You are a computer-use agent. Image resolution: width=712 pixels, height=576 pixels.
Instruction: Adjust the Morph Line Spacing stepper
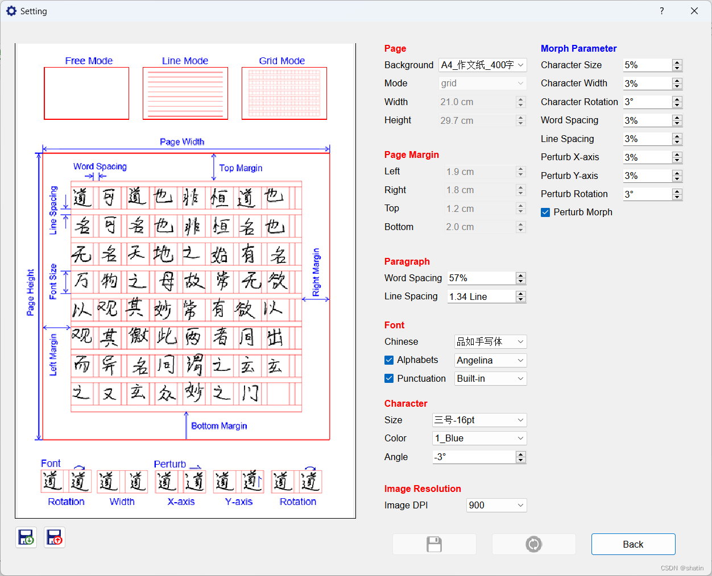[677, 139]
